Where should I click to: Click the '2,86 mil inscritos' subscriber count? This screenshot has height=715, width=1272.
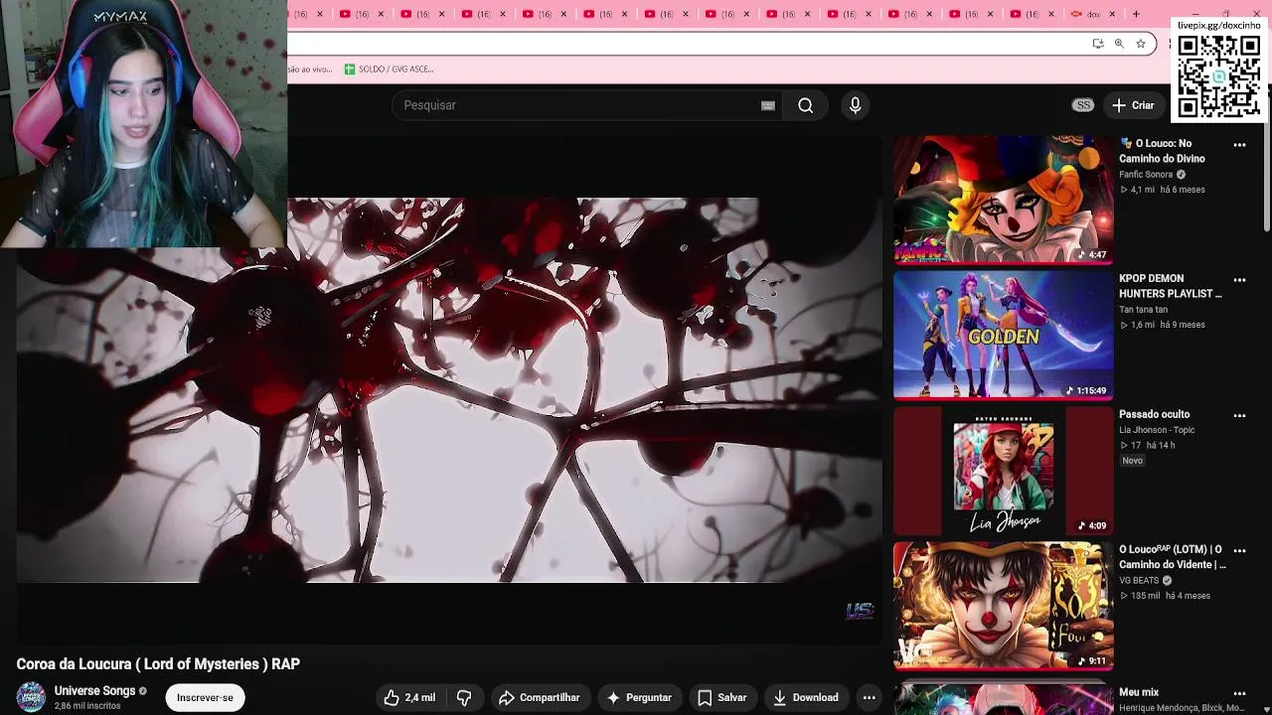pos(87,706)
